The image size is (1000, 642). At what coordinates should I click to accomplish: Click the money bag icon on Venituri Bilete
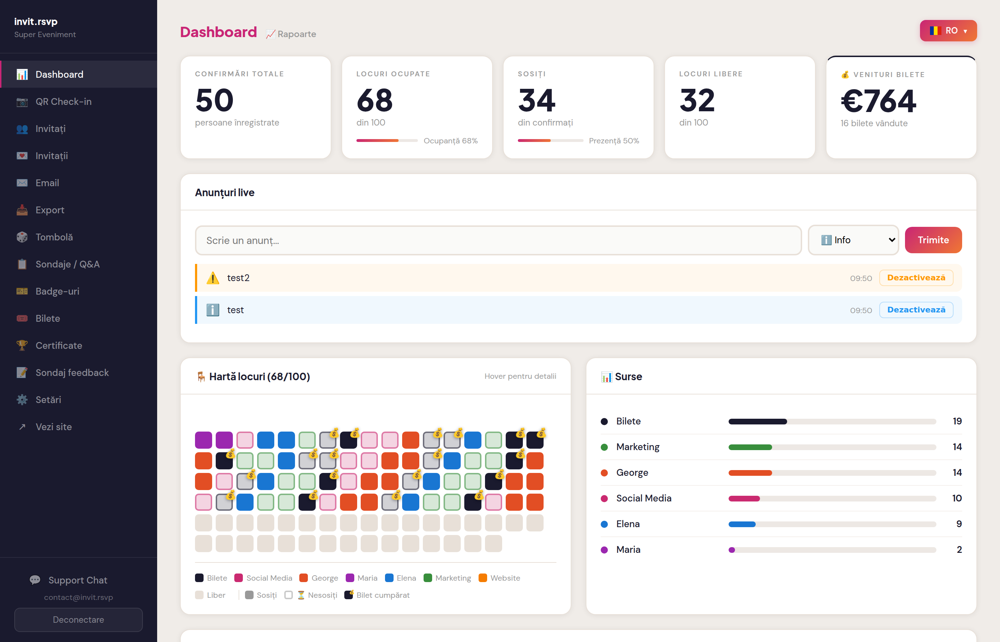[x=845, y=75]
